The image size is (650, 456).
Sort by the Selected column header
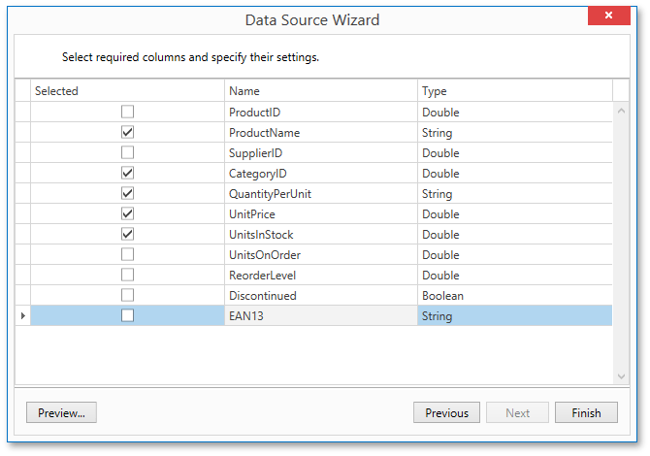(127, 91)
